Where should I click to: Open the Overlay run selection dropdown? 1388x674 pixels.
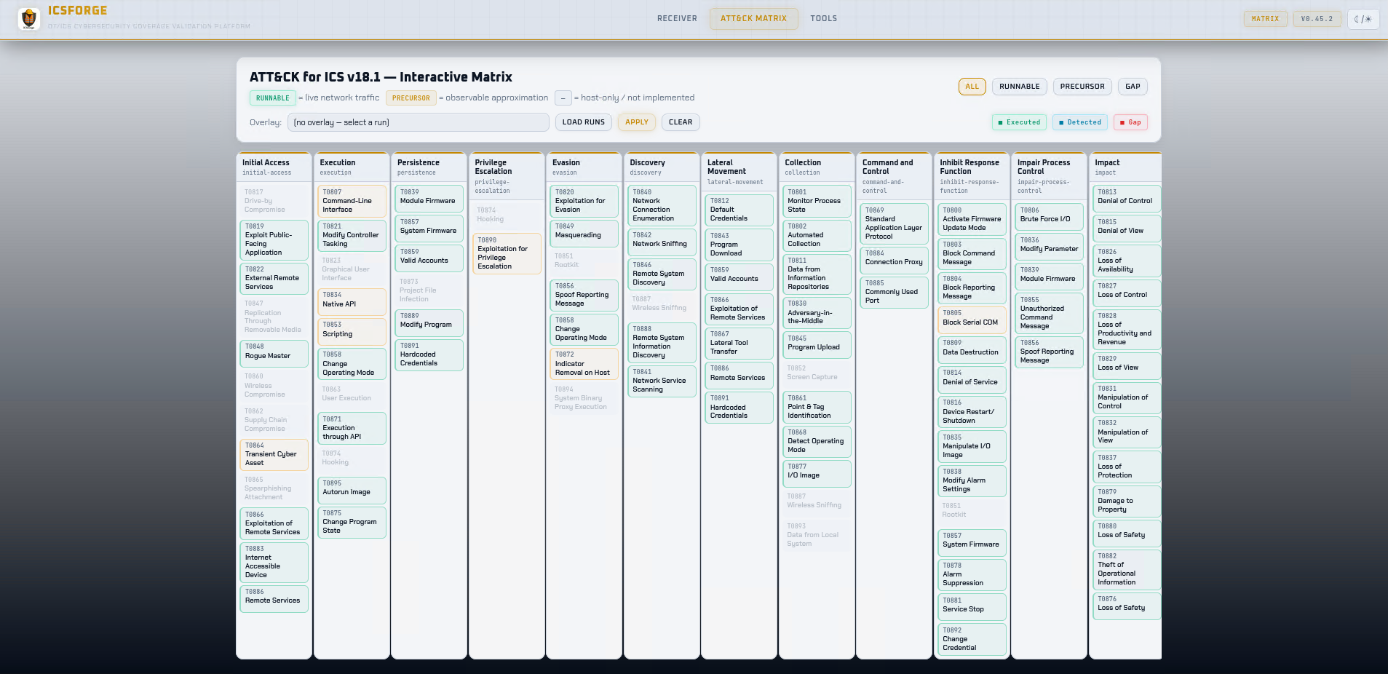click(418, 122)
